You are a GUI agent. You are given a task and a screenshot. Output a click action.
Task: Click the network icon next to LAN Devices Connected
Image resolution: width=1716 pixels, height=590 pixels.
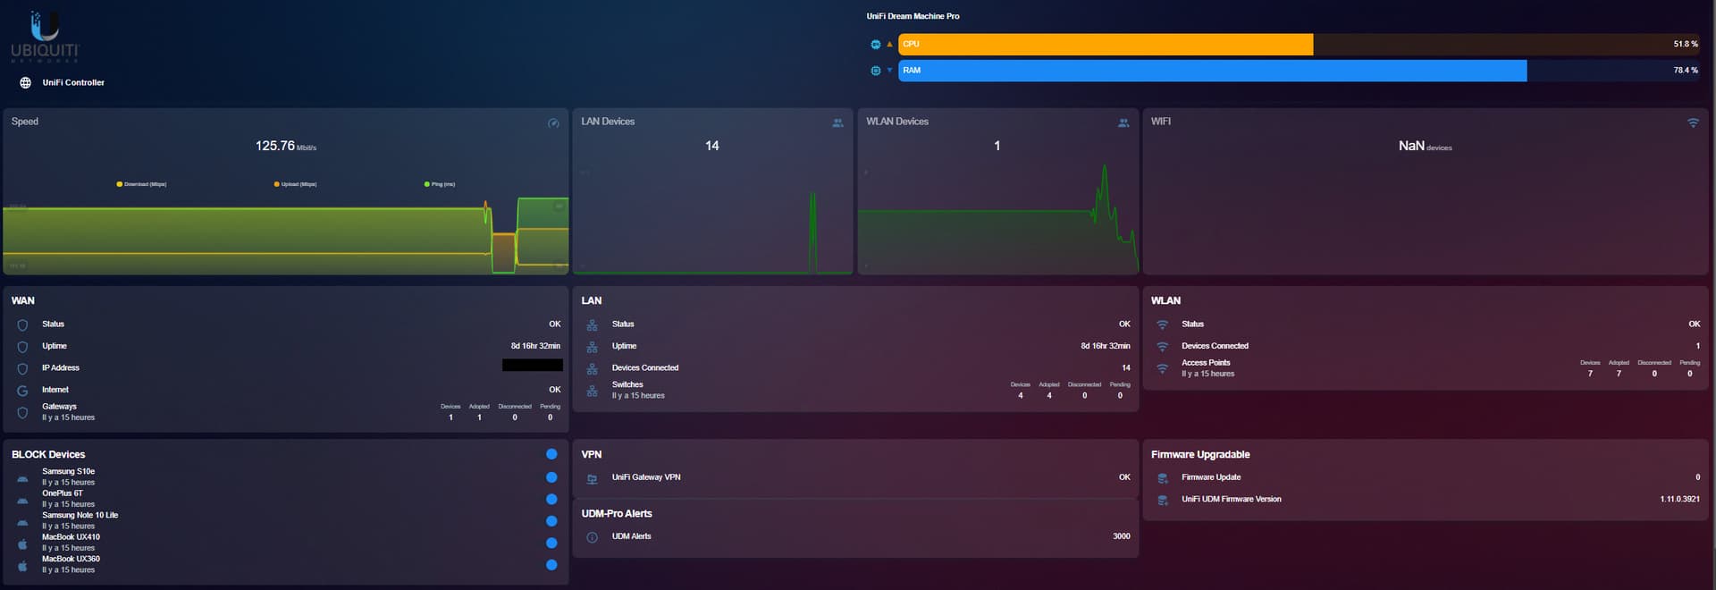tap(592, 369)
